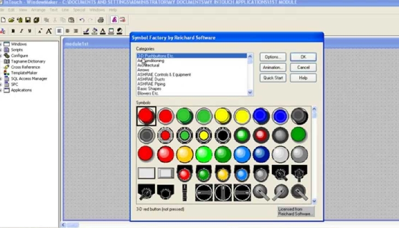Toggle the italic text style
Image resolution: width=399 pixels, height=228 pixels.
pos(21,31)
